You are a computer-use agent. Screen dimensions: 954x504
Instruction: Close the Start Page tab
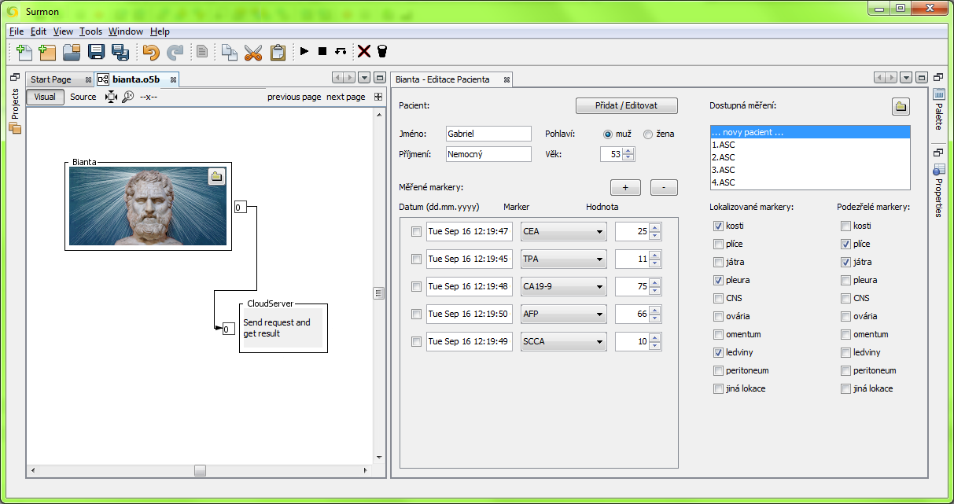click(88, 79)
